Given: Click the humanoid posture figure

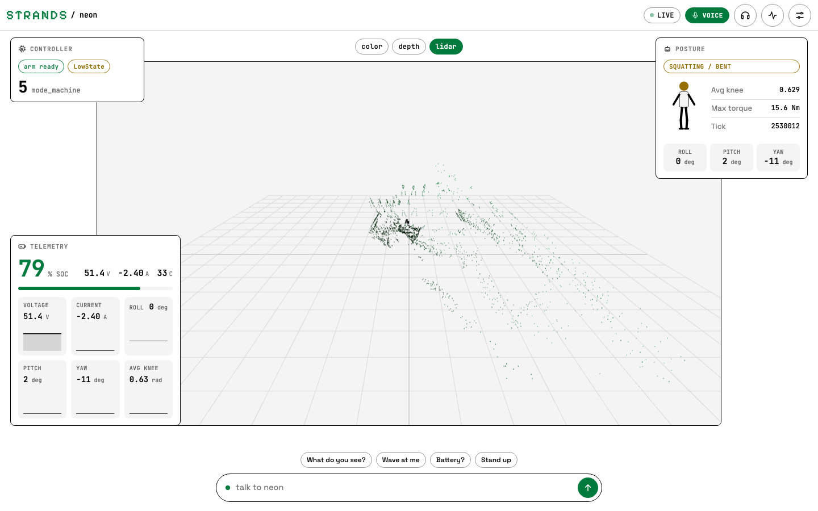Looking at the screenshot, I should [684, 106].
